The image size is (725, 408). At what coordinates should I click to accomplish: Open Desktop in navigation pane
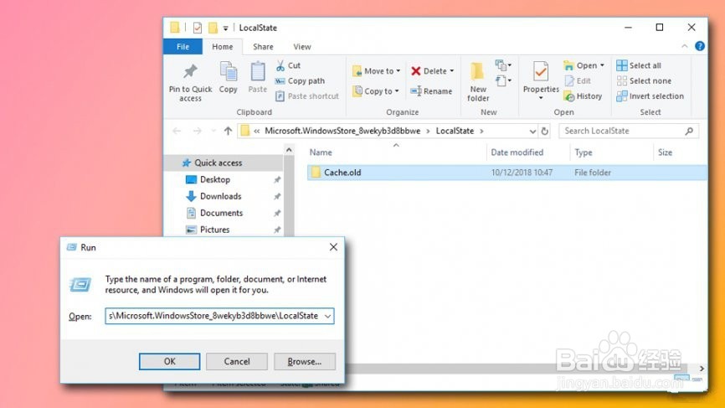click(x=214, y=179)
